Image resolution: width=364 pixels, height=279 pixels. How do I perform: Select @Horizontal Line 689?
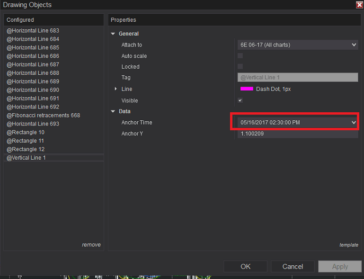click(x=53, y=81)
